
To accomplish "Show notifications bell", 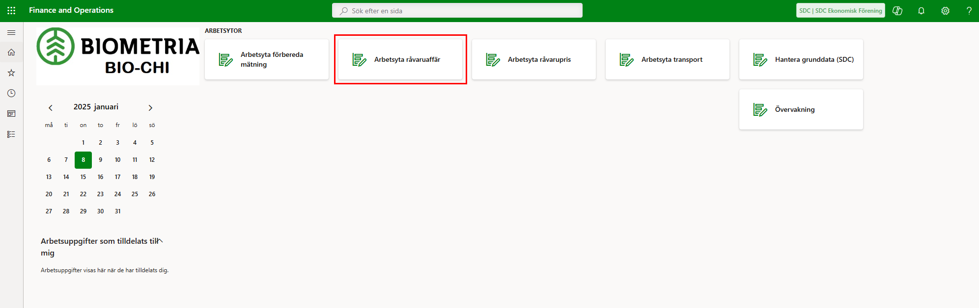I will 921,11.
